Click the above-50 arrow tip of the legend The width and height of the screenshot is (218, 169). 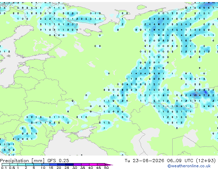click(109, 165)
